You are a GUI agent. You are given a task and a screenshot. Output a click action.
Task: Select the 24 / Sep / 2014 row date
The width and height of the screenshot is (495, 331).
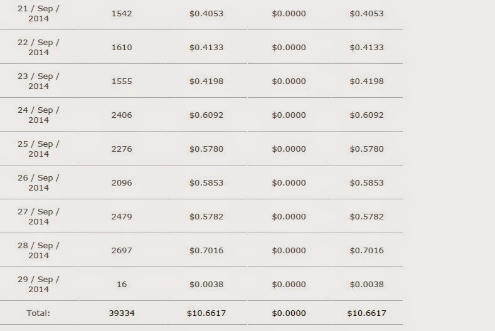pyautogui.click(x=38, y=115)
